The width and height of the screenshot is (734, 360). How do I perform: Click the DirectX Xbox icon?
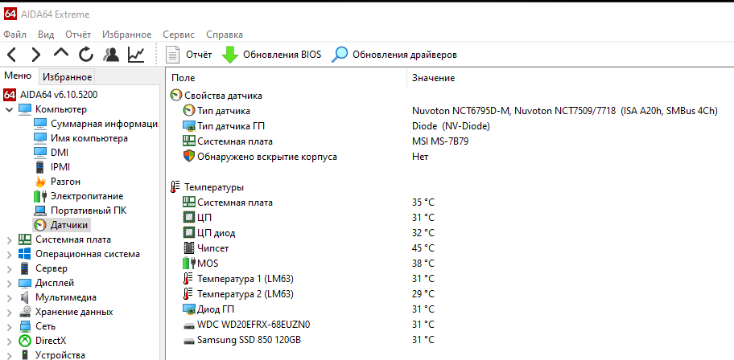click(x=25, y=341)
